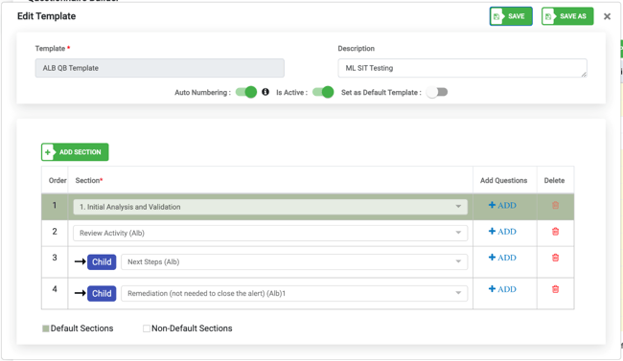This screenshot has width=623, height=361.
Task: Click the ADD SECTION button
Action: click(x=75, y=151)
